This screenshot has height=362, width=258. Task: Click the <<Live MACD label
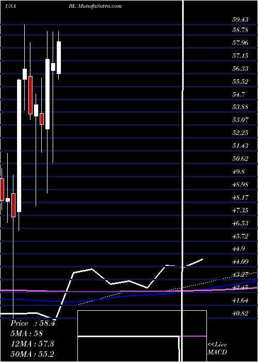click(217, 348)
